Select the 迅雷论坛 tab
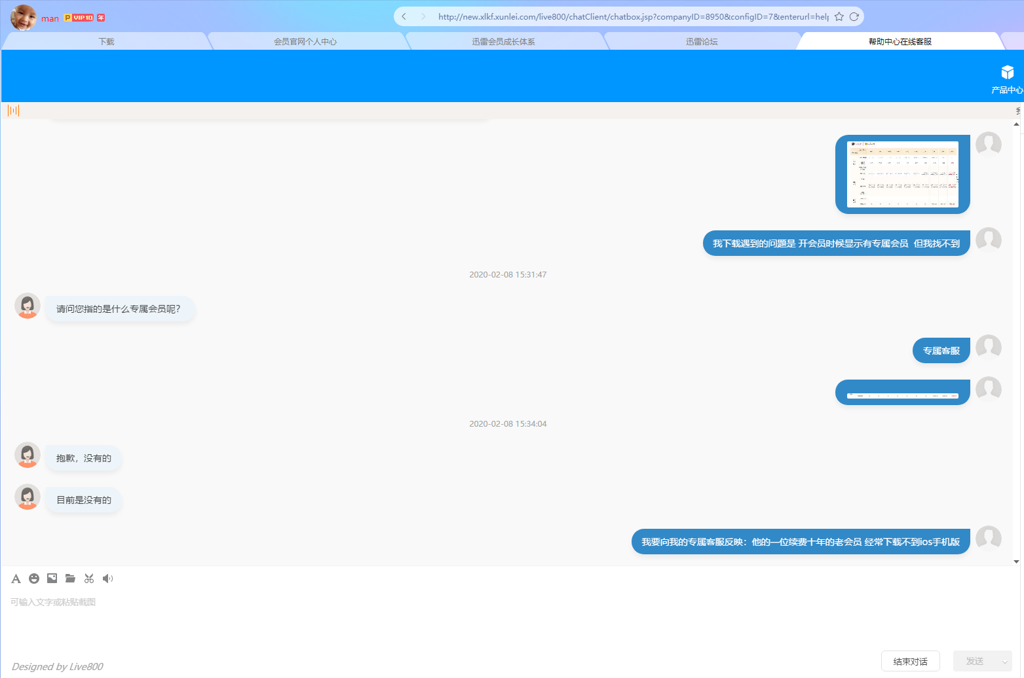 (702, 41)
